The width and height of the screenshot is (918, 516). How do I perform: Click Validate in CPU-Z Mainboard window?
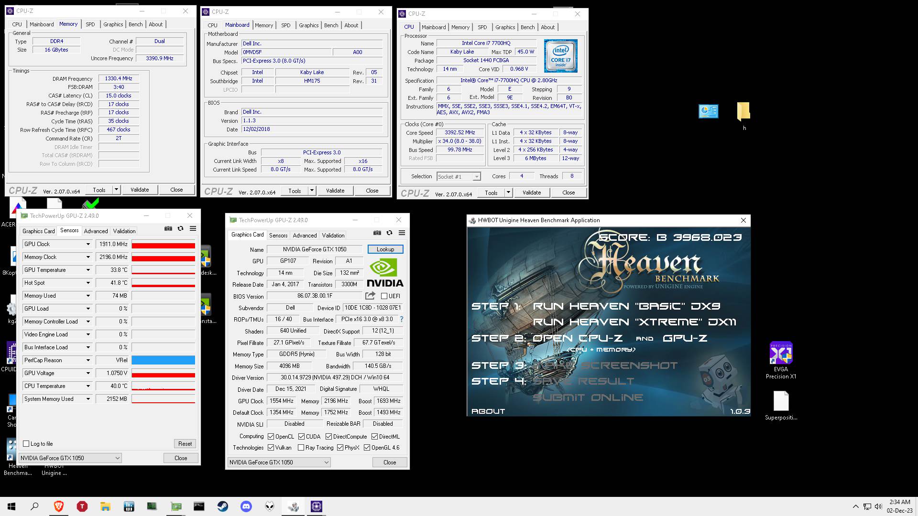(x=335, y=191)
